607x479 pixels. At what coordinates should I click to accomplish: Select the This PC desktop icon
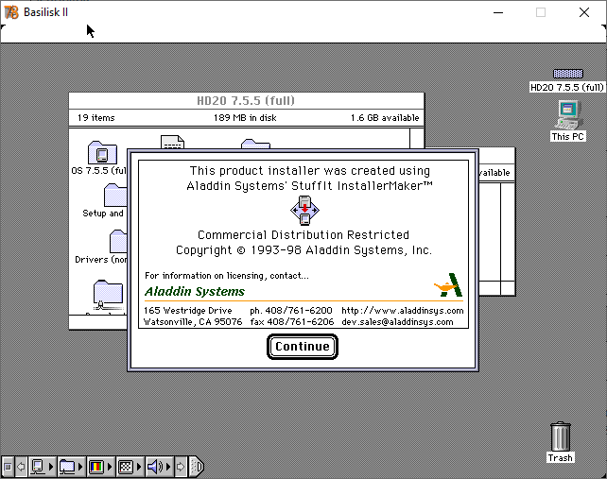coord(567,115)
